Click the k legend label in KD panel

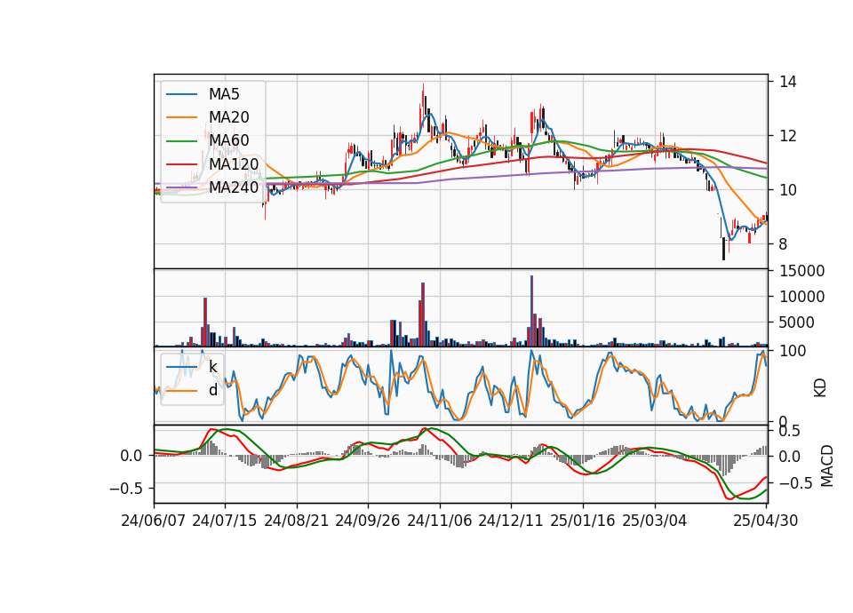coord(213,367)
